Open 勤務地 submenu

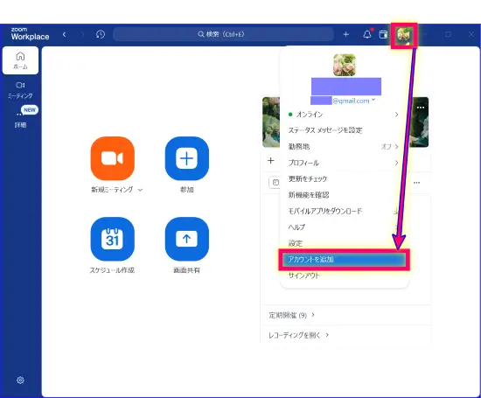coord(345,147)
